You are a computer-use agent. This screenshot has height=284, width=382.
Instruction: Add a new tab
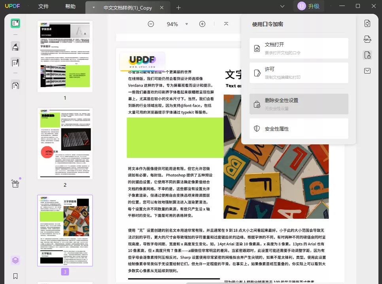(x=178, y=8)
